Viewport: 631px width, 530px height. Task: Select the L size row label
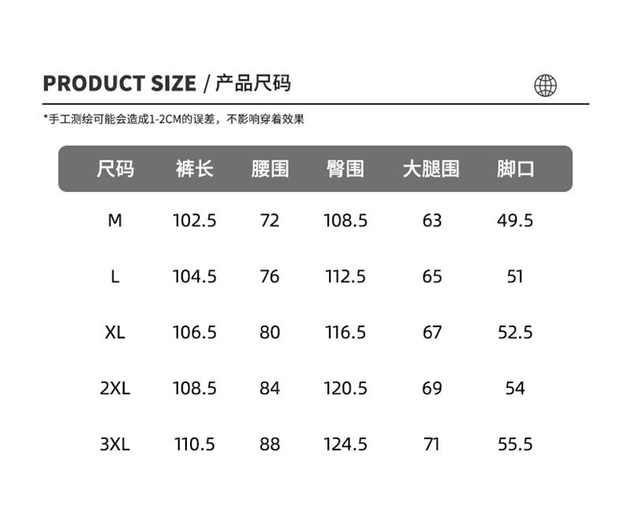coord(115,276)
